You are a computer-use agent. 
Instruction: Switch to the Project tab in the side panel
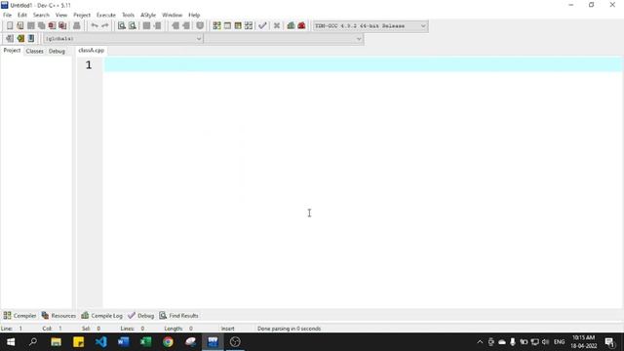12,51
